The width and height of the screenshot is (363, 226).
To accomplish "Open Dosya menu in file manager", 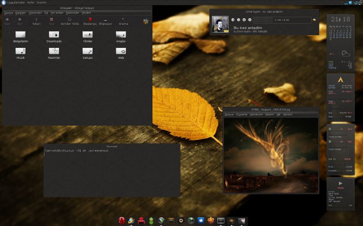I will coord(8,13).
